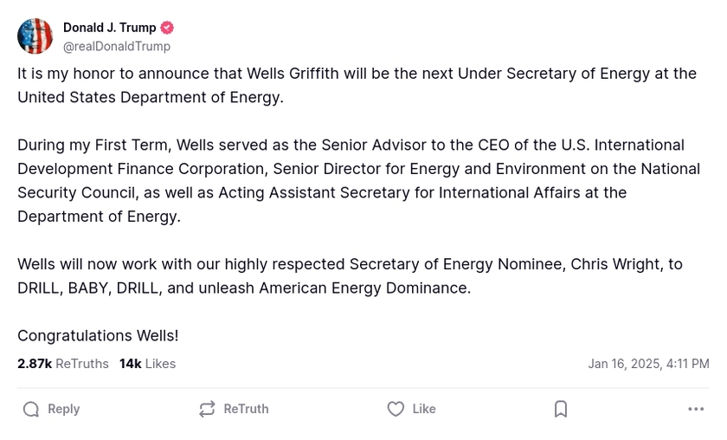Viewport: 727px width, 440px height.
Task: View the 2.87k ReTruths list
Action: (63, 364)
